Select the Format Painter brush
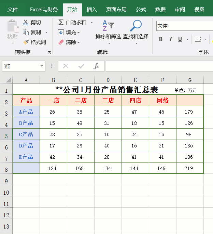The width and height of the screenshot is (213, 234). (26, 42)
